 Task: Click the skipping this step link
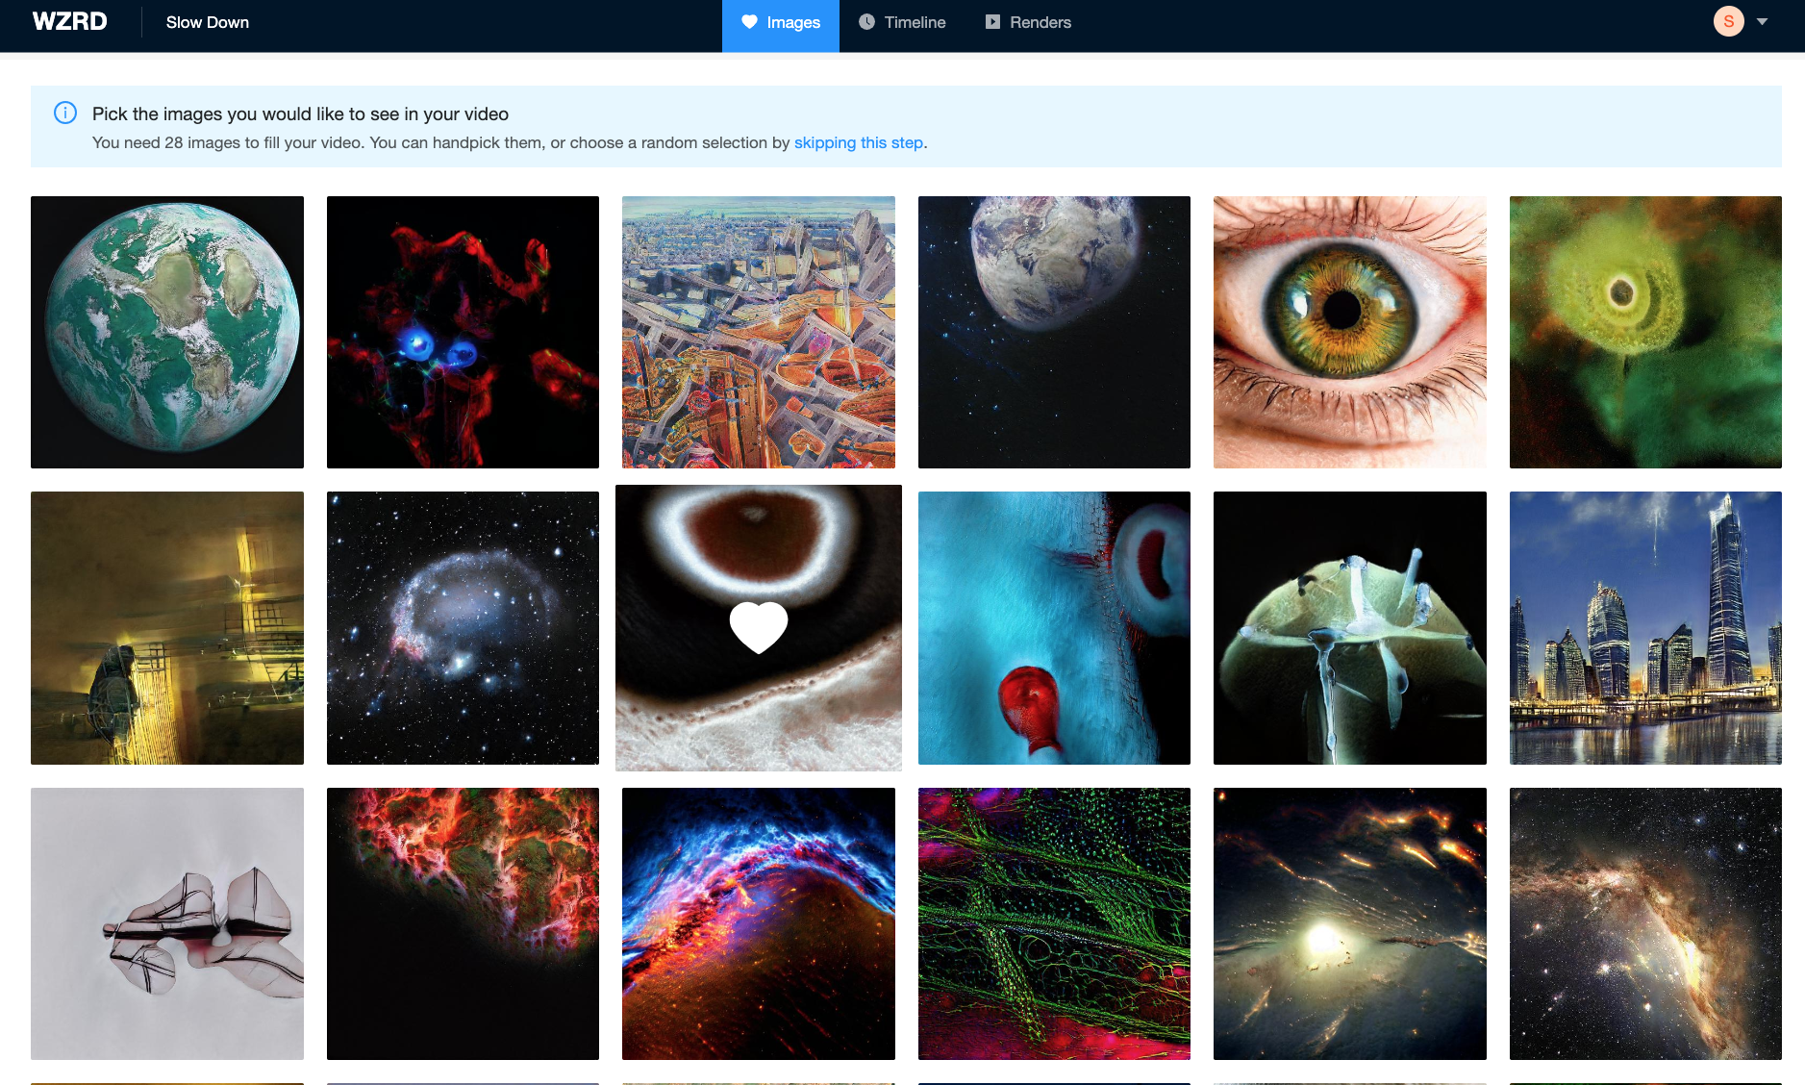[858, 142]
